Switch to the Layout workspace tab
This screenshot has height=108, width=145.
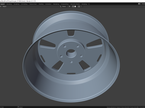(2, 4)
